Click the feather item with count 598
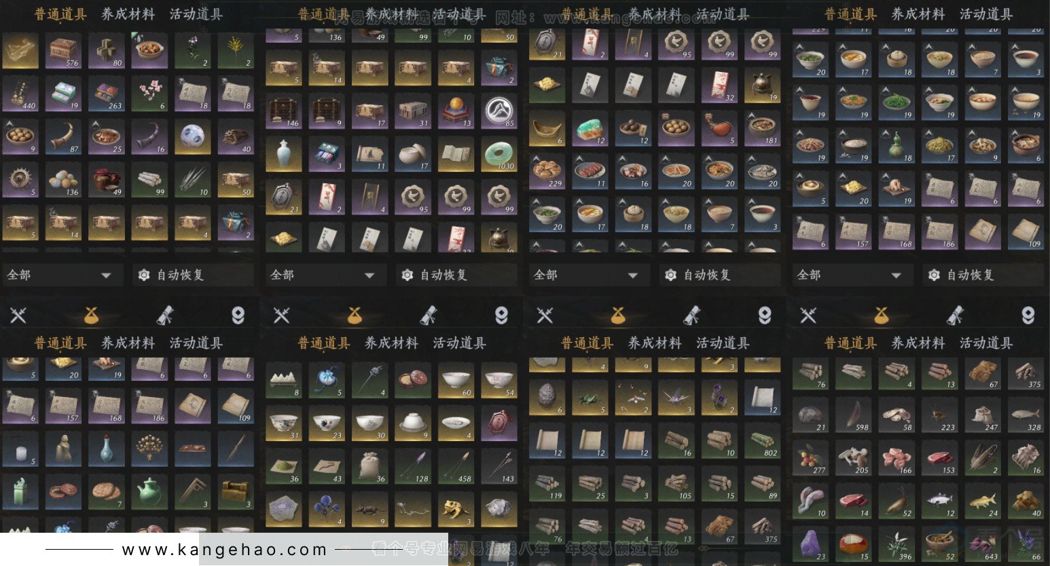The width and height of the screenshot is (1050, 566). 854,414
